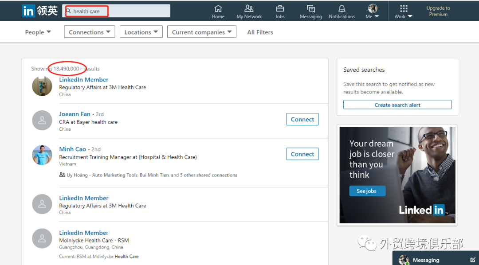This screenshot has width=479, height=265.
Task: Expand the Connections filter dropdown
Action: (x=90, y=32)
